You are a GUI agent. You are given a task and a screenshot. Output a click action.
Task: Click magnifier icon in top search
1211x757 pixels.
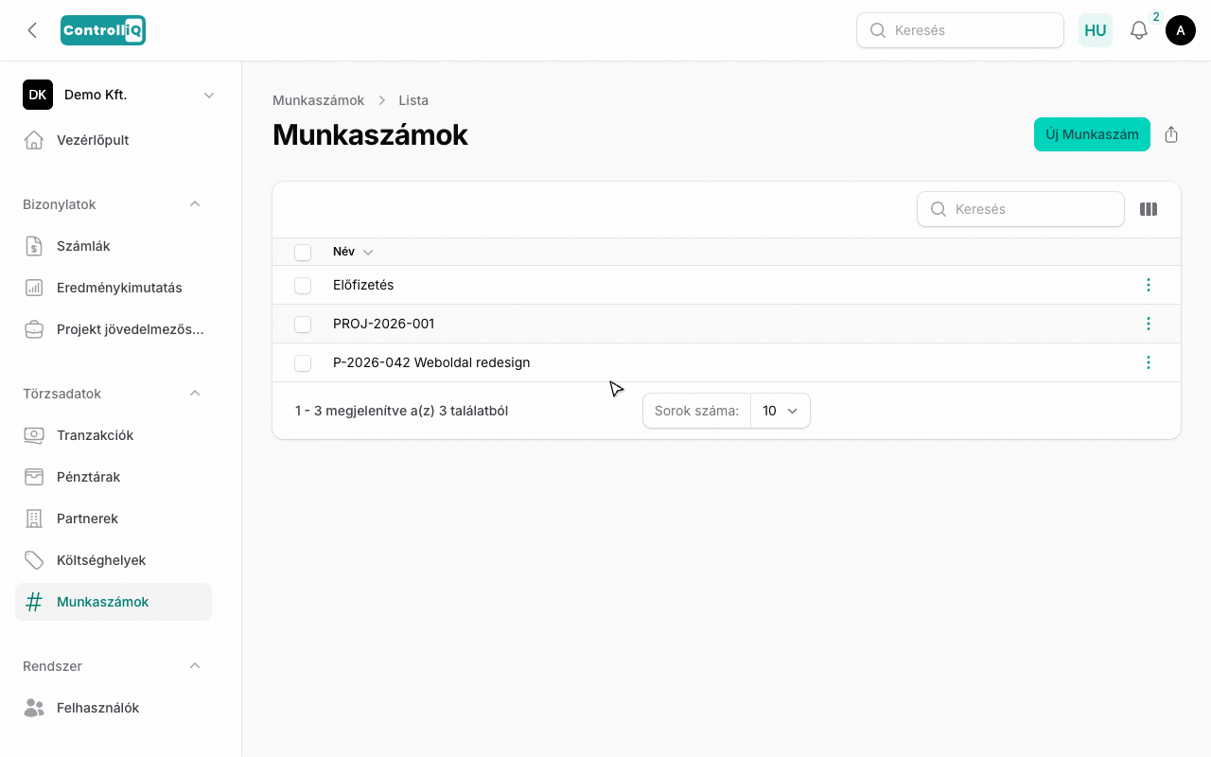pyautogui.click(x=878, y=30)
